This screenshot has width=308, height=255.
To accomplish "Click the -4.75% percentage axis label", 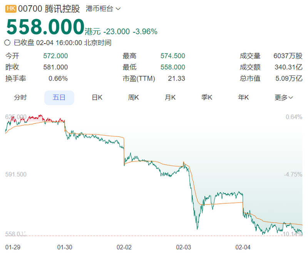I will (x=293, y=174).
